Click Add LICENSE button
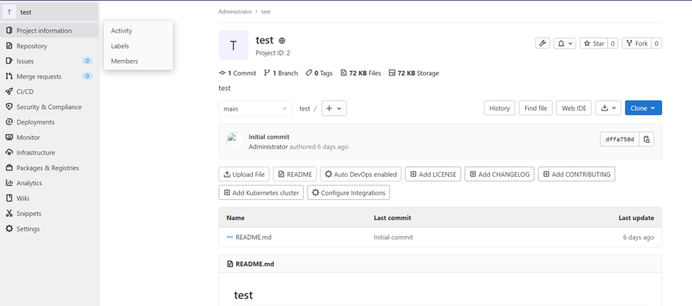 tap(433, 174)
